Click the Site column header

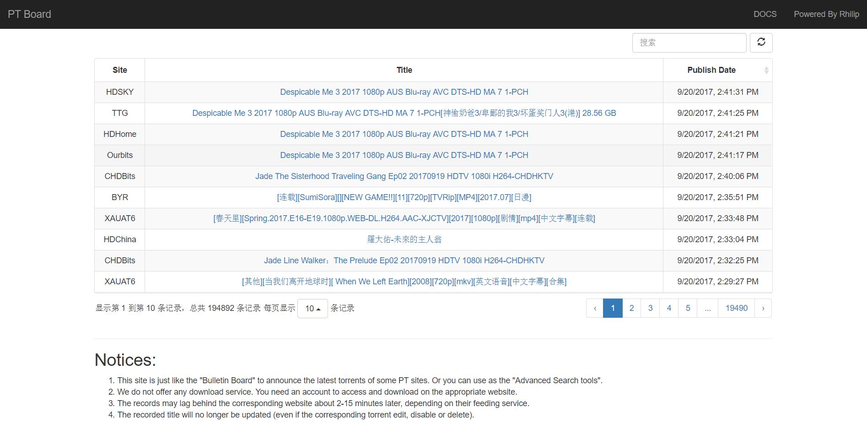(x=120, y=70)
